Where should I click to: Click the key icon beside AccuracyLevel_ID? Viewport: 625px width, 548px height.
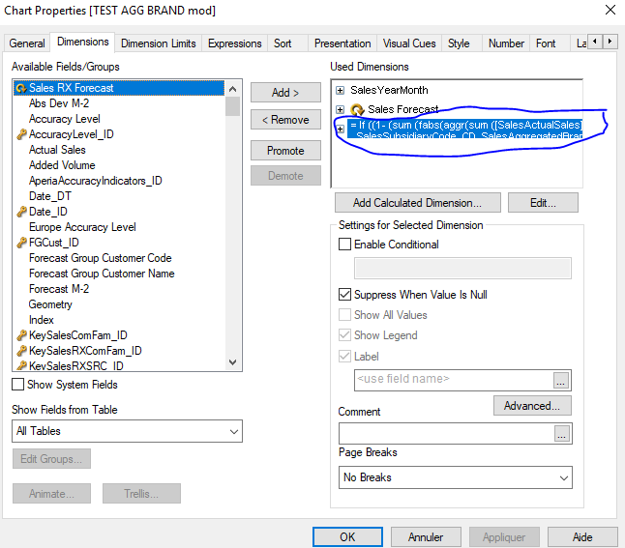[21, 134]
